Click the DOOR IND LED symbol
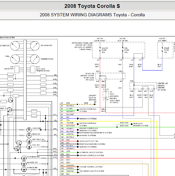 click(x=29, y=130)
